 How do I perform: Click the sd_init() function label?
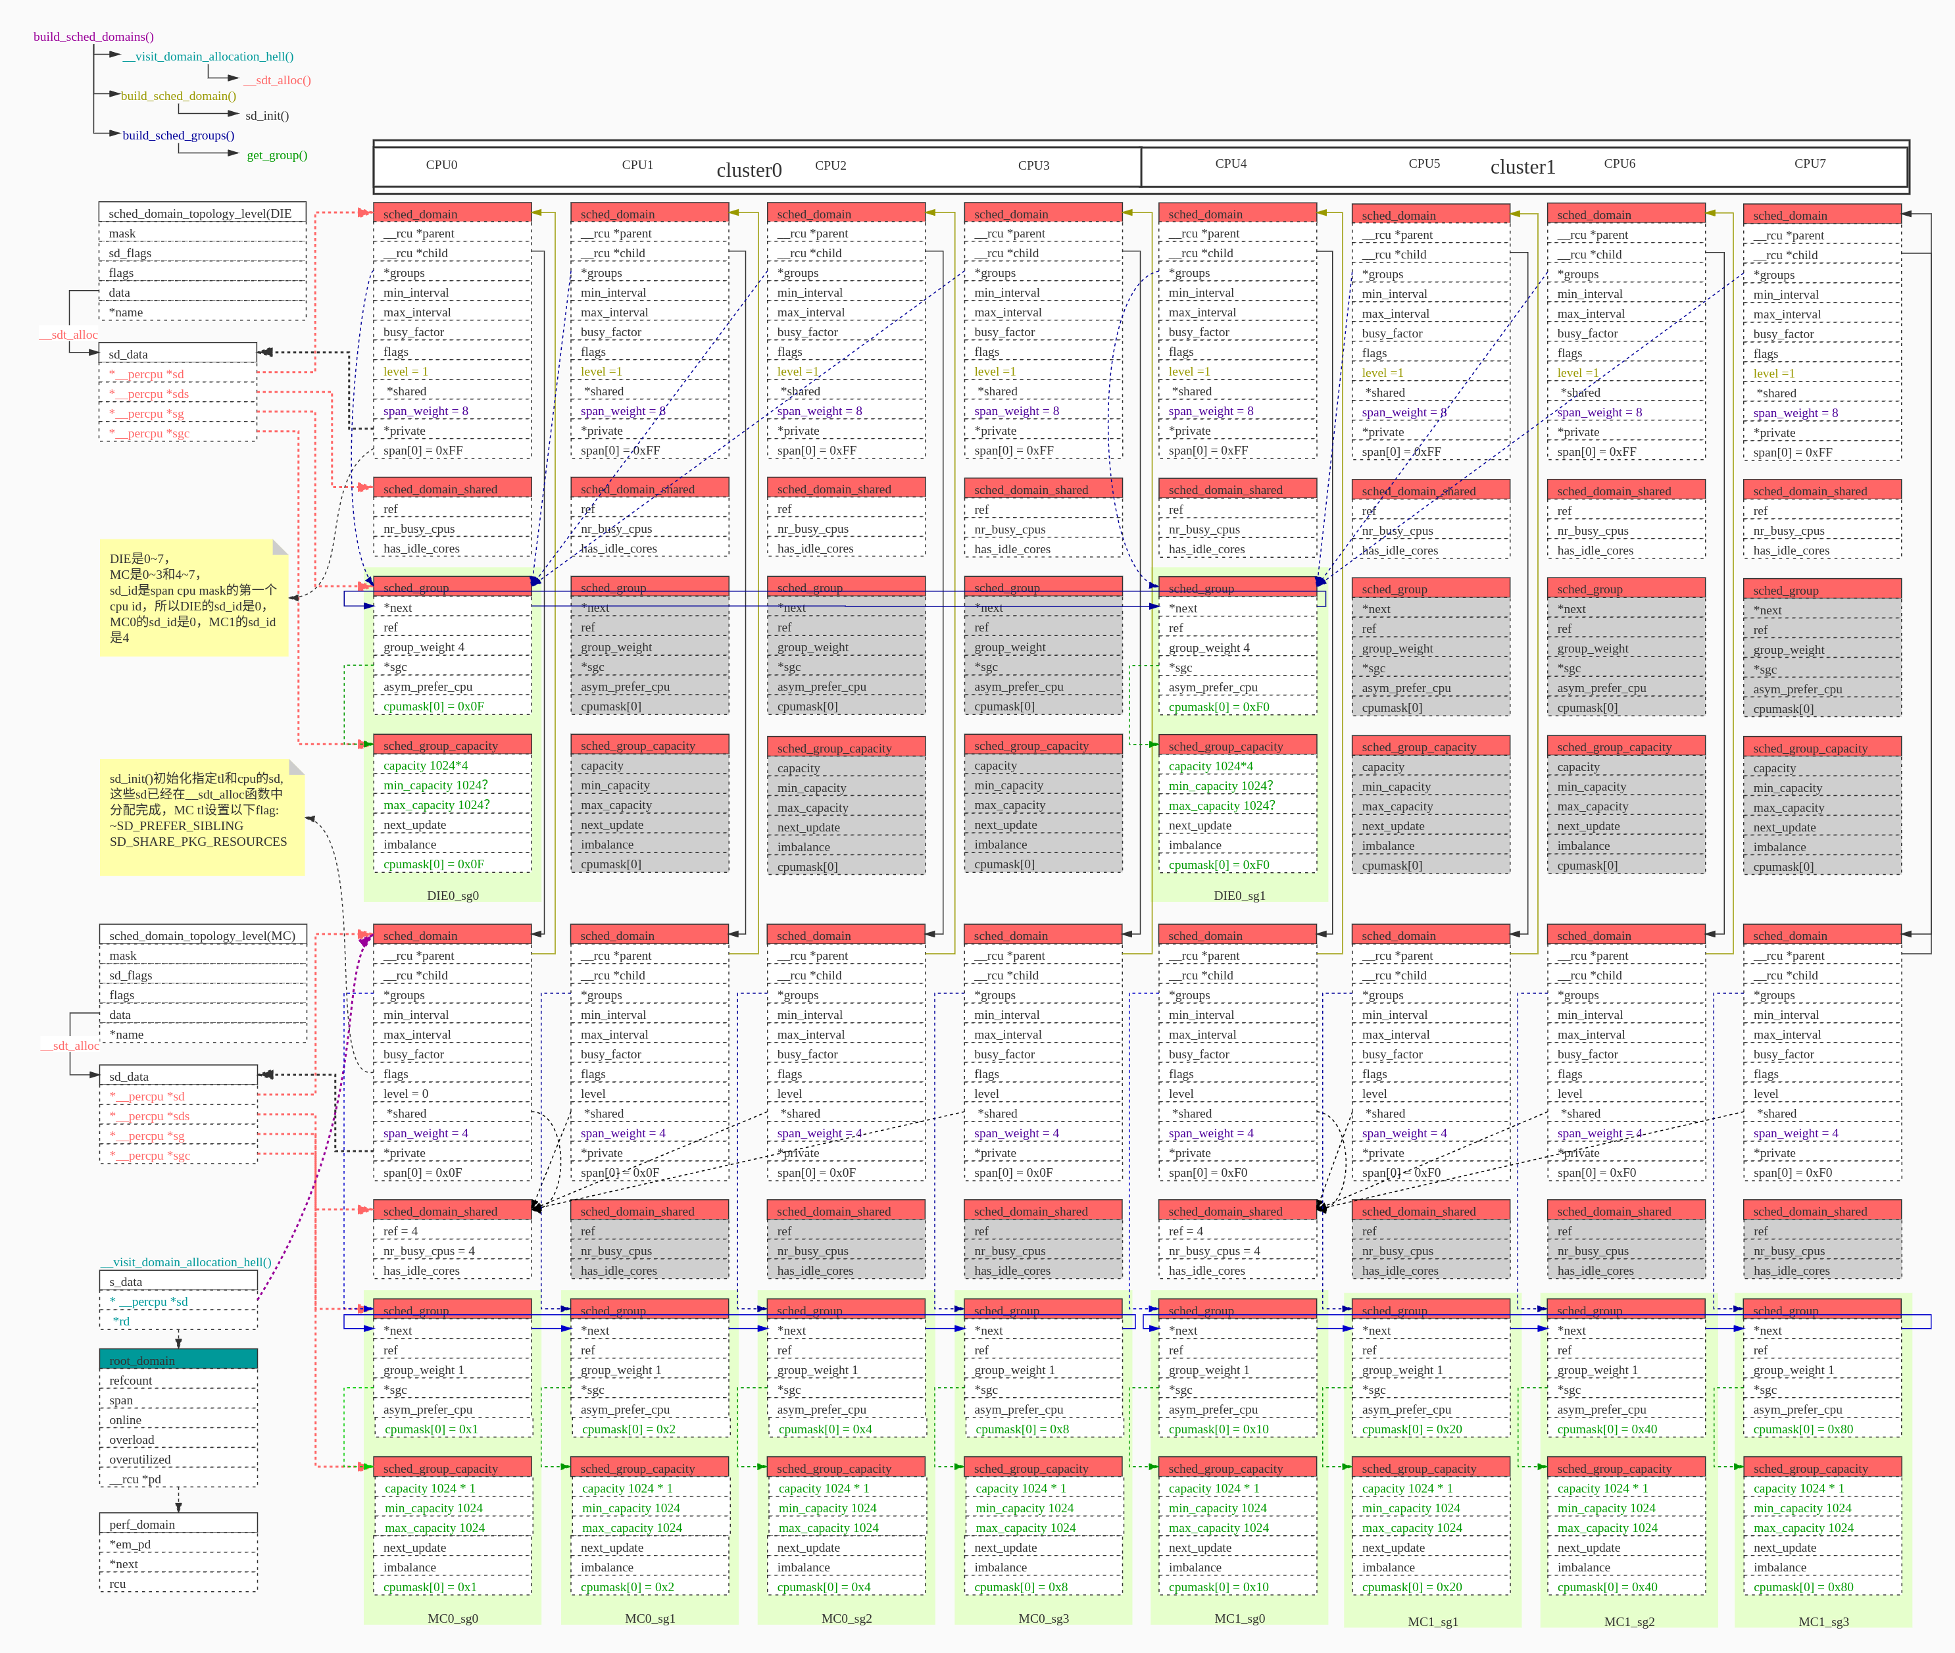(267, 116)
